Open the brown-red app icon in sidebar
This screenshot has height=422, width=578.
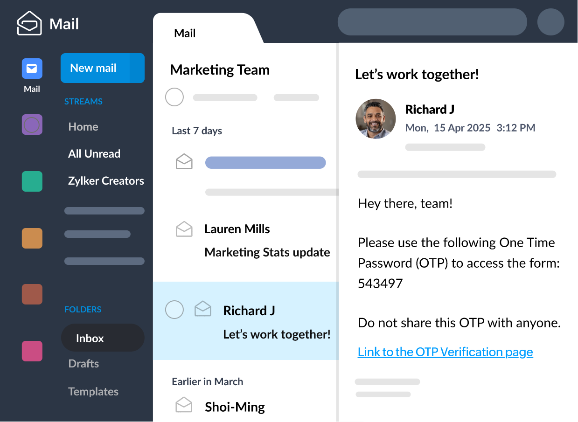(32, 294)
